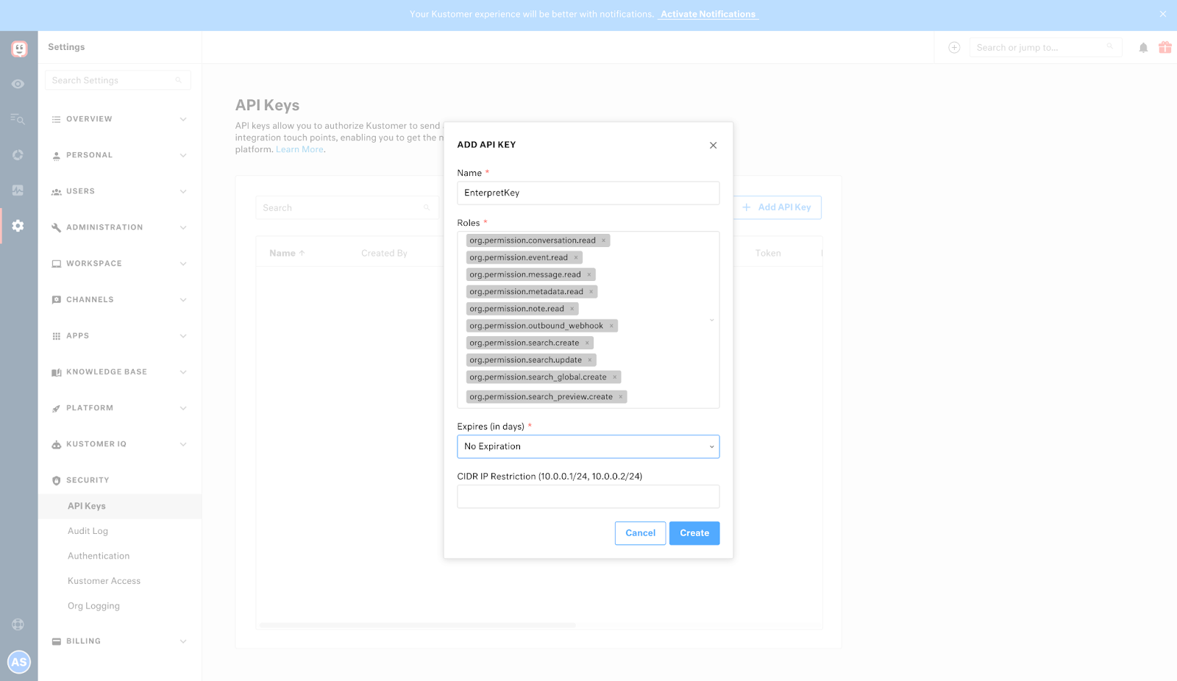This screenshot has height=681, width=1177.
Task: Open the settings gear in left rail
Action: click(x=18, y=226)
